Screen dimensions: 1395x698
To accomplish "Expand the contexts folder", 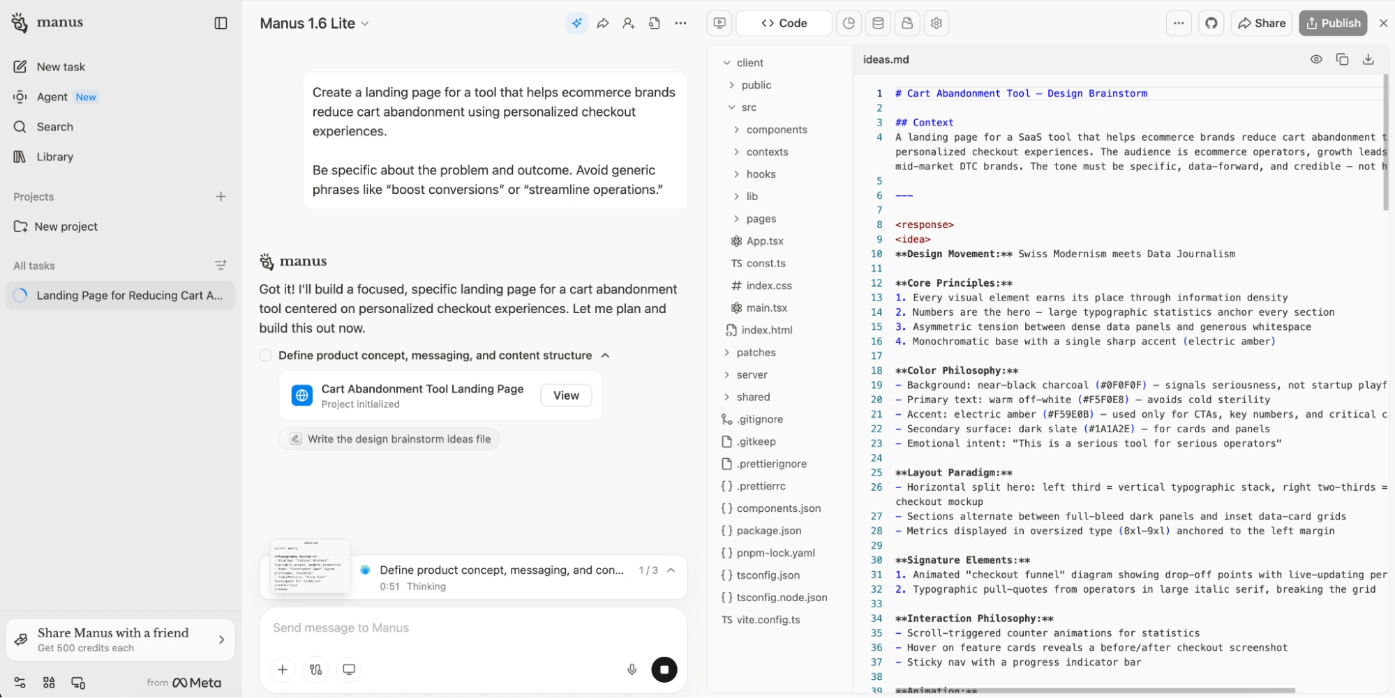I will click(x=736, y=152).
